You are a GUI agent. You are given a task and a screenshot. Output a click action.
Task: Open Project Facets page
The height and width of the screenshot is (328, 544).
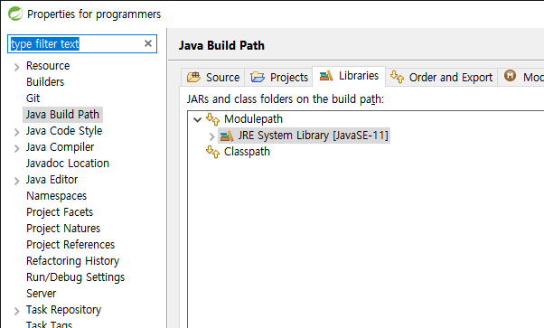coord(60,212)
